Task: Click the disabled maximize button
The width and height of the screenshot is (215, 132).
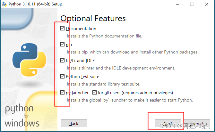Action: coord(192,4)
